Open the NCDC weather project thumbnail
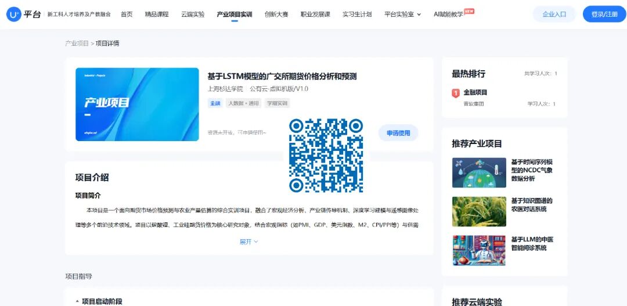The width and height of the screenshot is (627, 306). (479, 172)
